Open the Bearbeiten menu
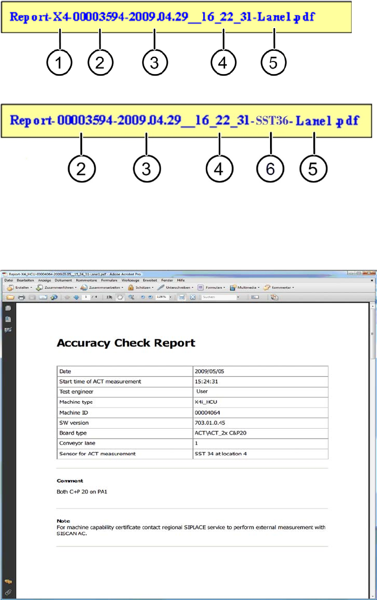377x600 pixels. 25,280
